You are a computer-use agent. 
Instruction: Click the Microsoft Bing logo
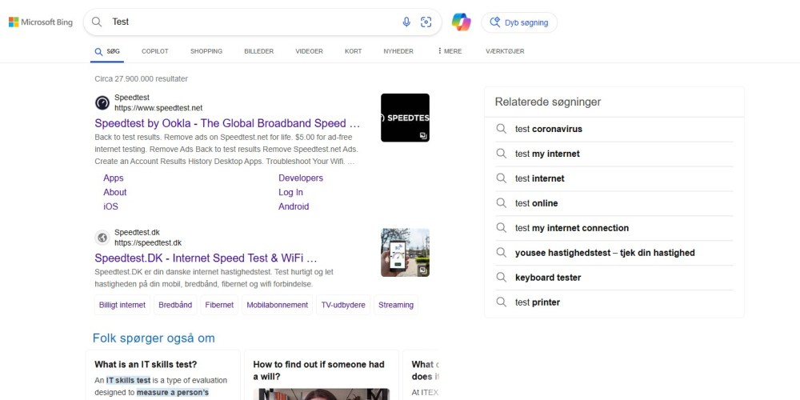coord(40,22)
